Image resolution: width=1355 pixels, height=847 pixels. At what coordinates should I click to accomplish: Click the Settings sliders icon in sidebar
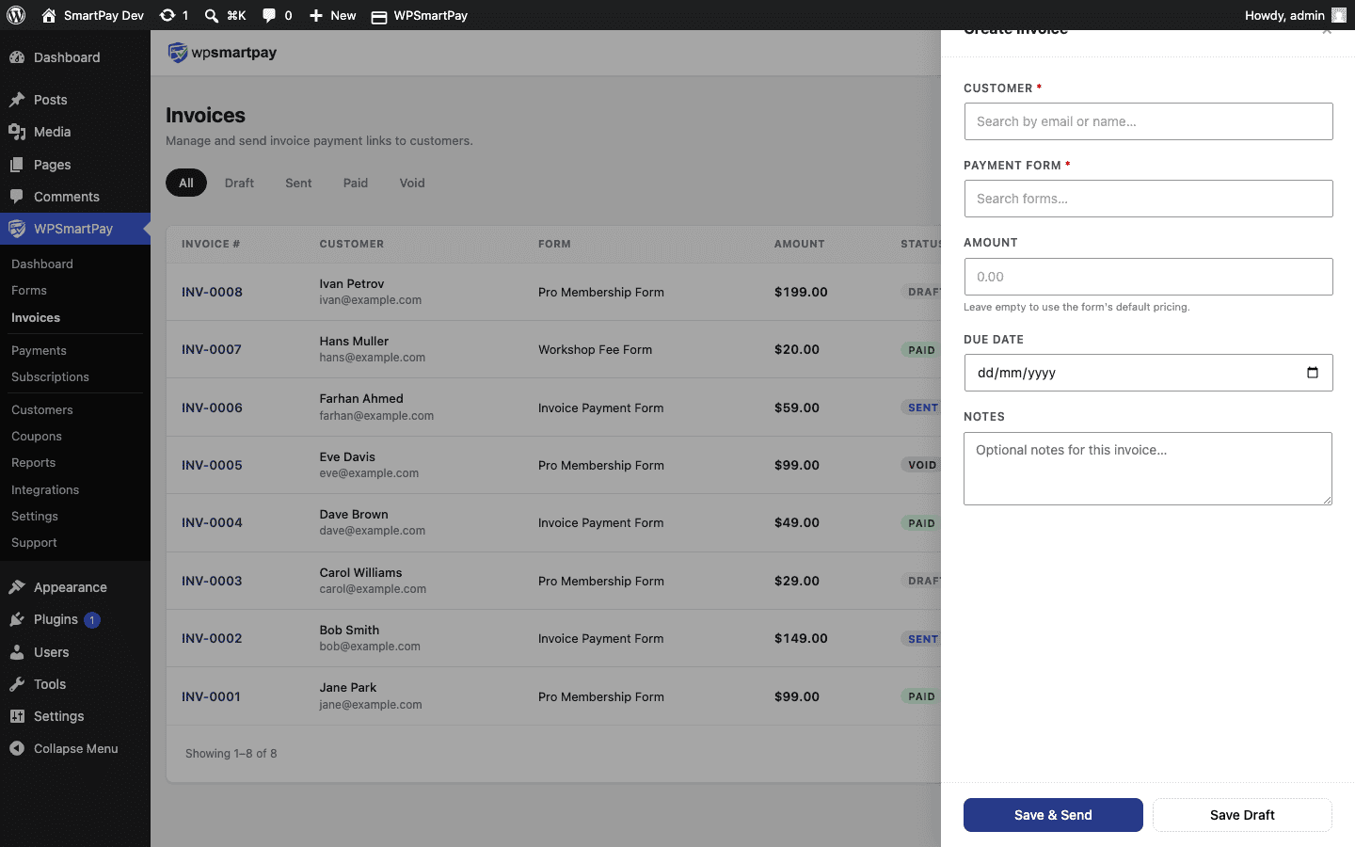[17, 716]
